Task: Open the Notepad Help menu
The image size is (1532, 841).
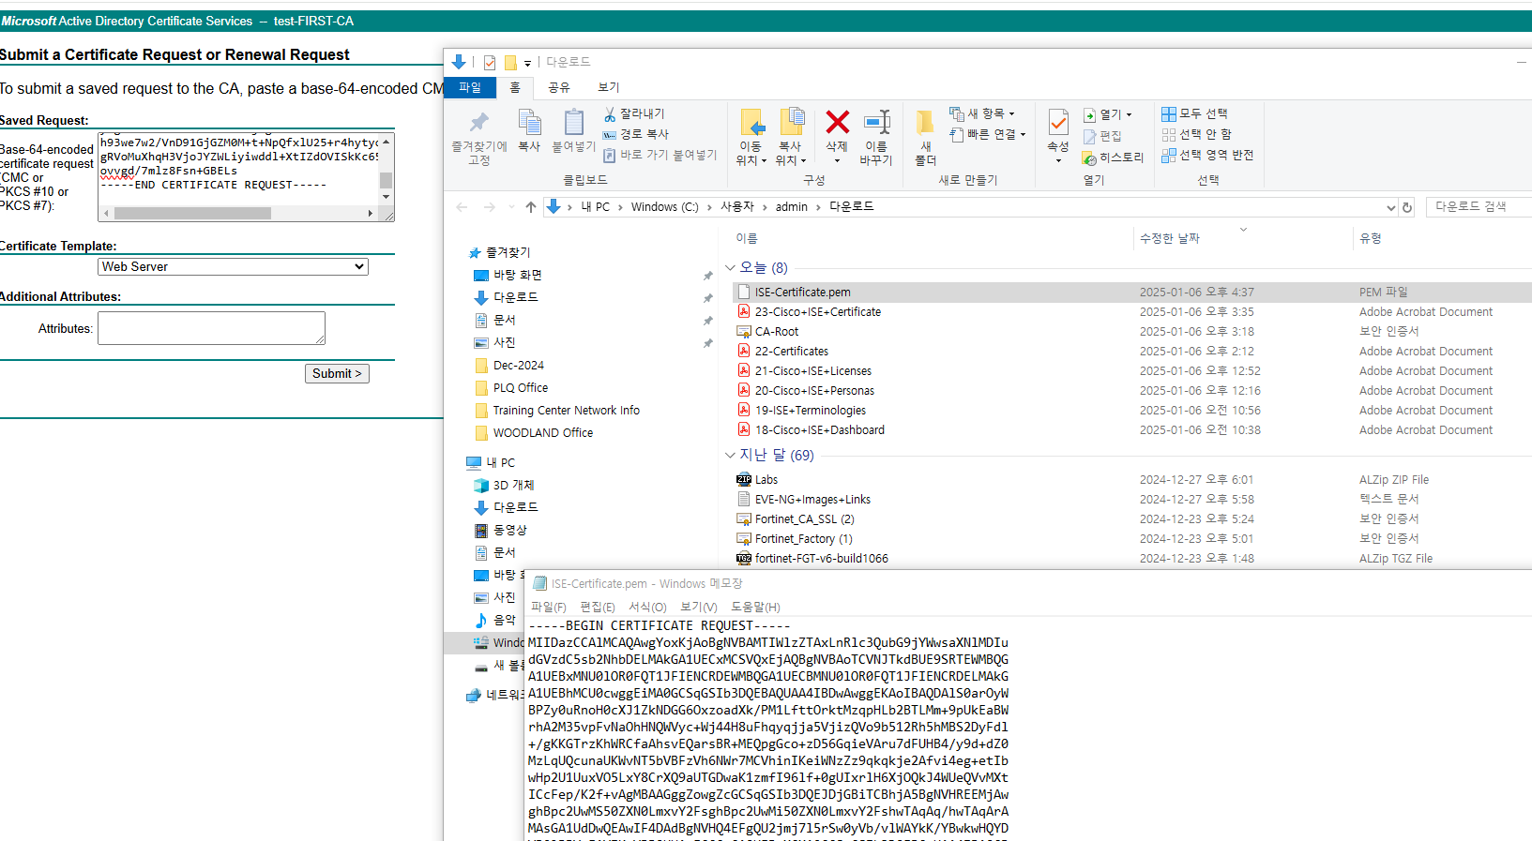Action: tap(755, 608)
